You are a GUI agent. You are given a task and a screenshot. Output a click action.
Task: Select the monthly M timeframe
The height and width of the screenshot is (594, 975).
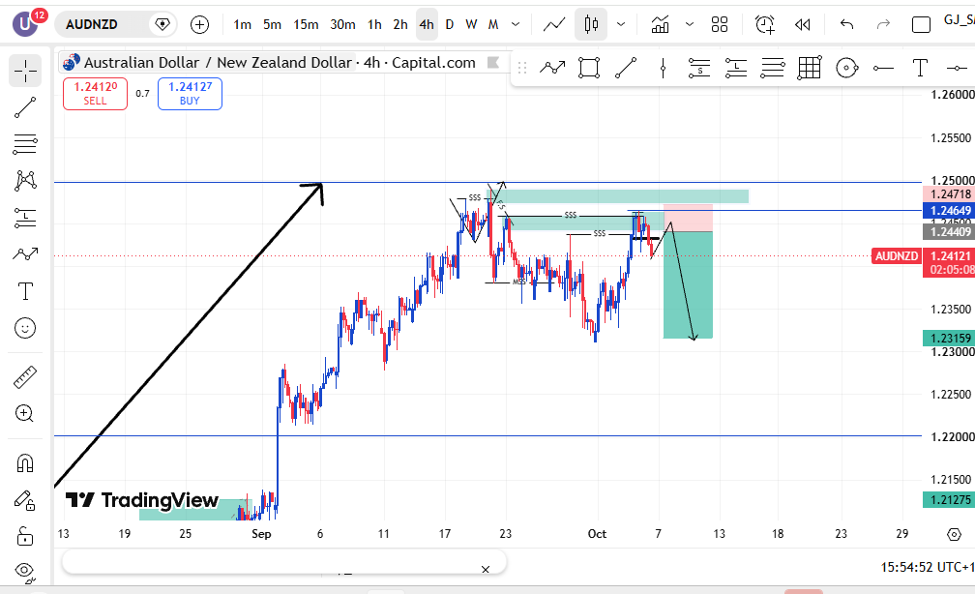click(493, 24)
